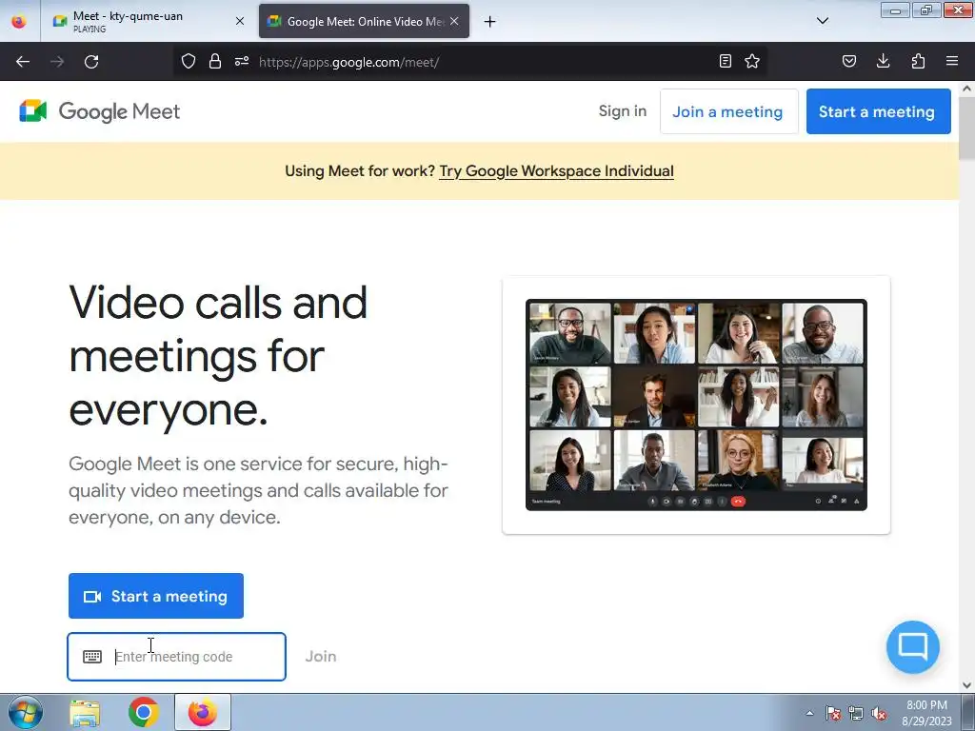Open site permissions icon in address bar
This screenshot has height=731, width=975.
[242, 61]
